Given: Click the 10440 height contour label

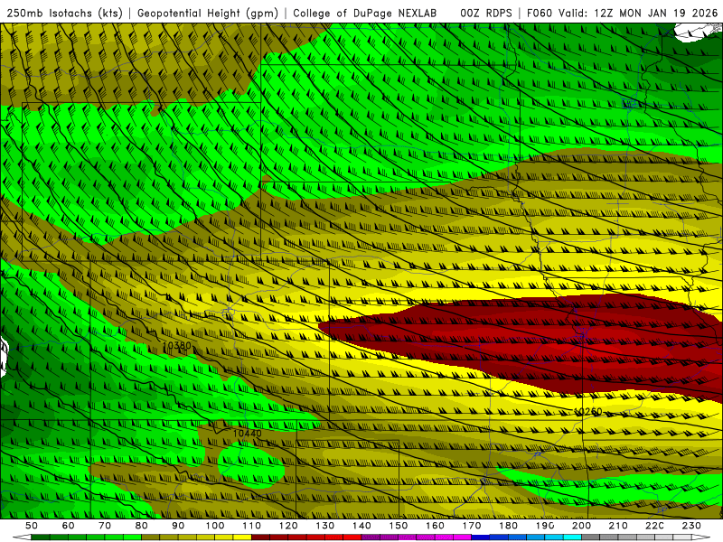Looking at the screenshot, I should [x=247, y=434].
